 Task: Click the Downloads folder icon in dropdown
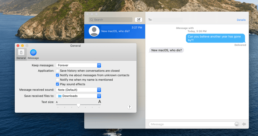point(60,96)
